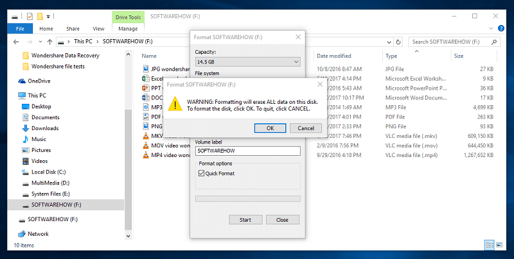Image resolution: width=514 pixels, height=259 pixels.
Task: Select the Excel file icon
Action: [x=146, y=78]
